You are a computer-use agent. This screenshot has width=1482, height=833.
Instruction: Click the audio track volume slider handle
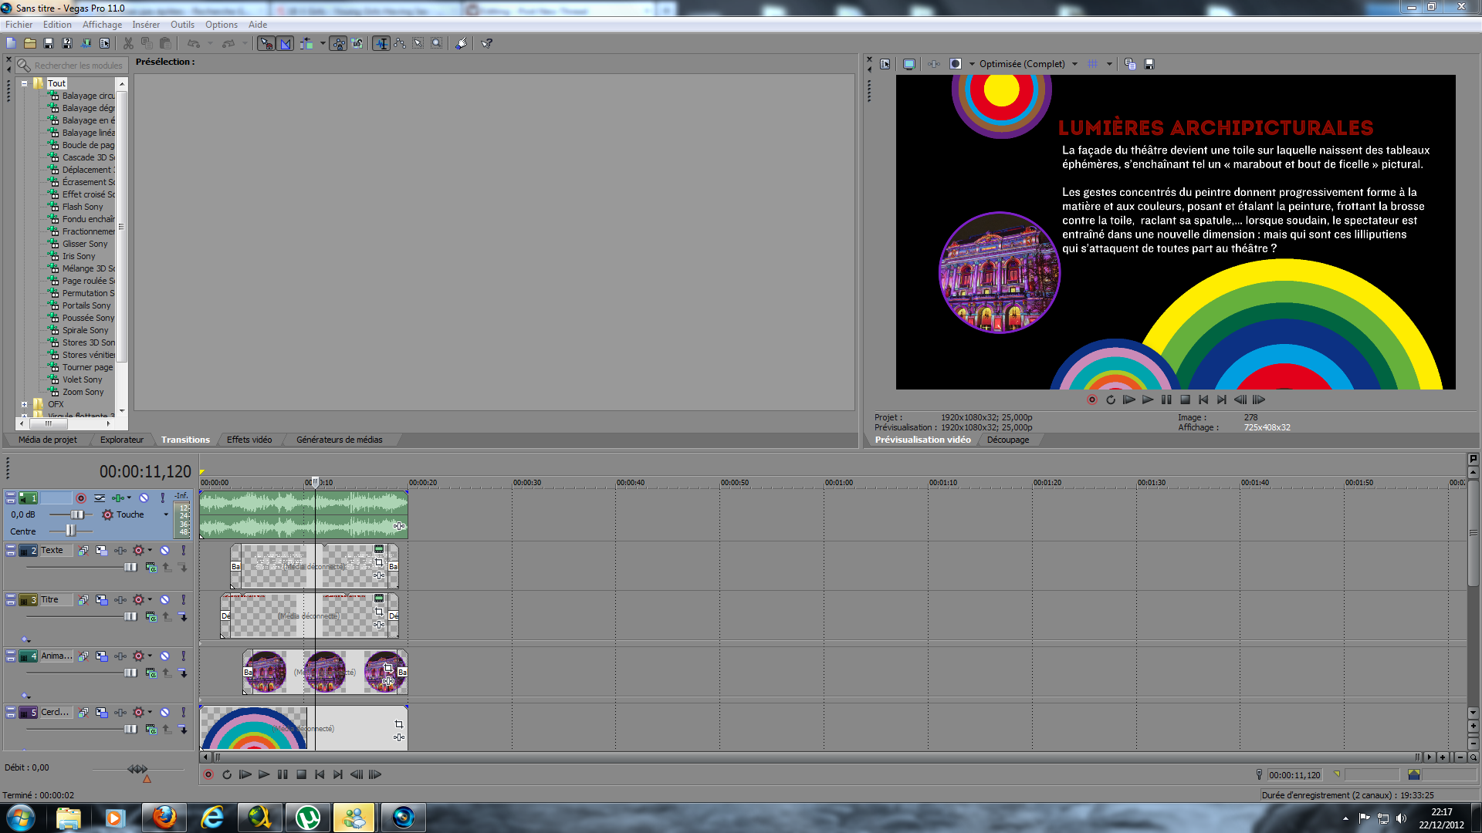click(x=77, y=514)
